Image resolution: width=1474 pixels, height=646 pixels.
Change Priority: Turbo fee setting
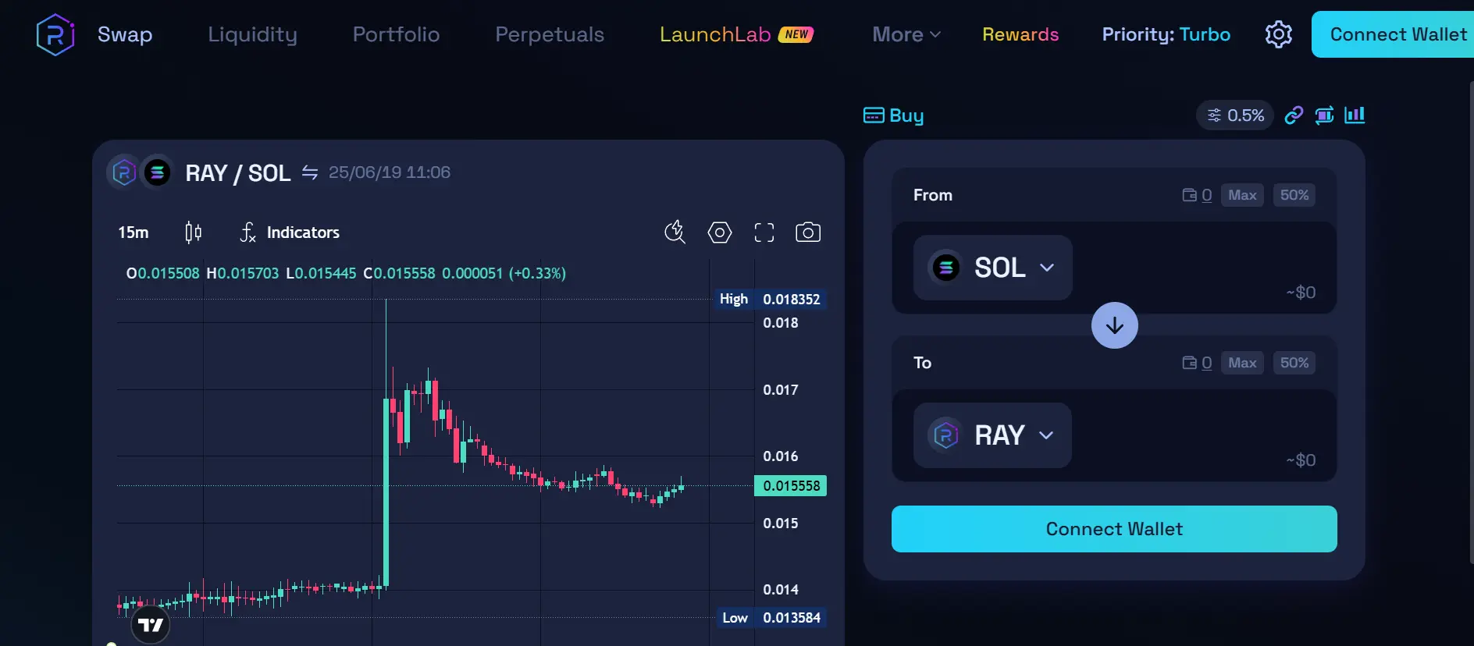(x=1166, y=34)
